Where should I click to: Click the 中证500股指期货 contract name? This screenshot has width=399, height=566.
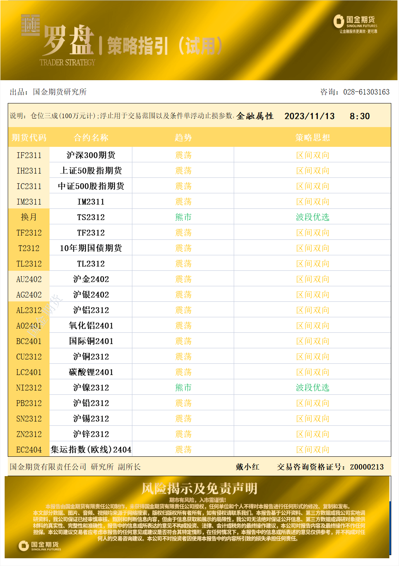[91, 186]
